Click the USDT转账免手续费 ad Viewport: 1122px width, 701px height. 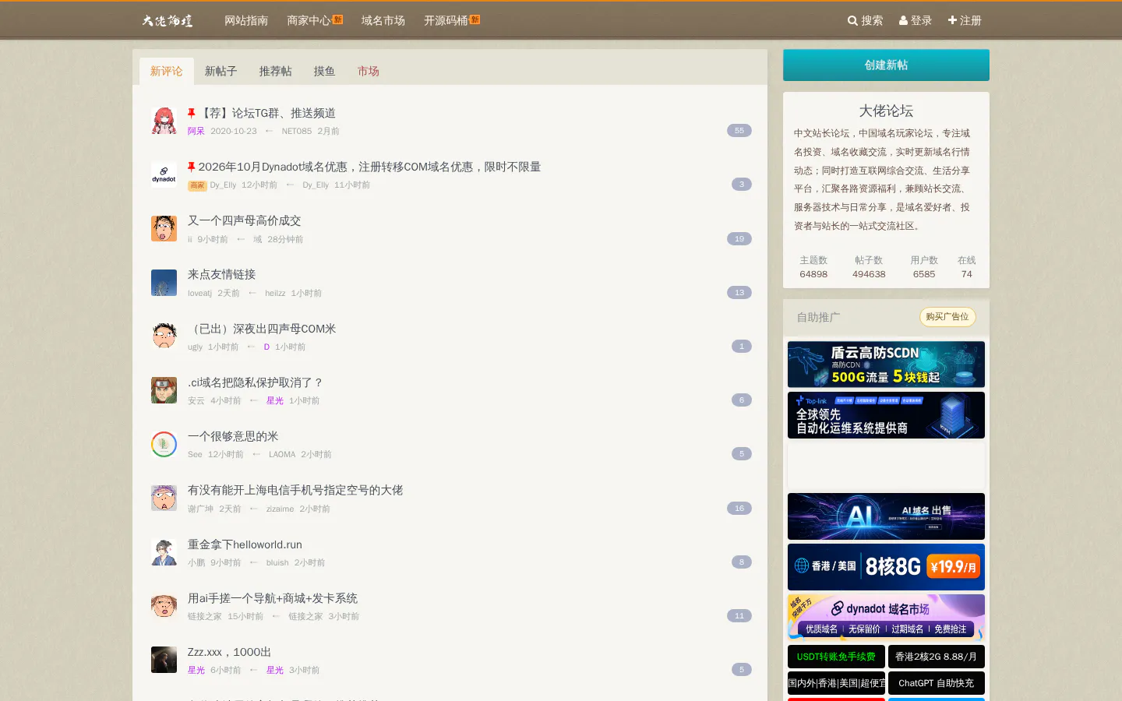836,657
